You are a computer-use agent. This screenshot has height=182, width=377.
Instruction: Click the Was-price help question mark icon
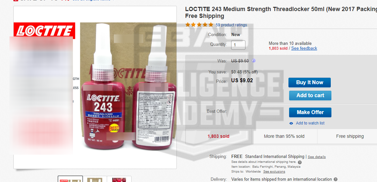253,61
